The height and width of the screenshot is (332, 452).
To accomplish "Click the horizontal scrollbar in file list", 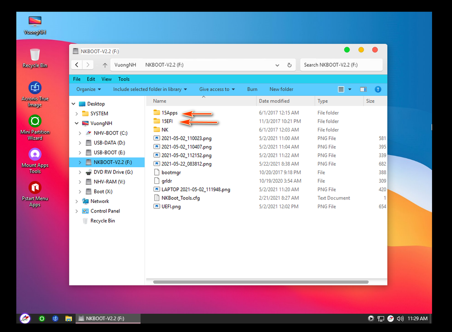I will 261,282.
